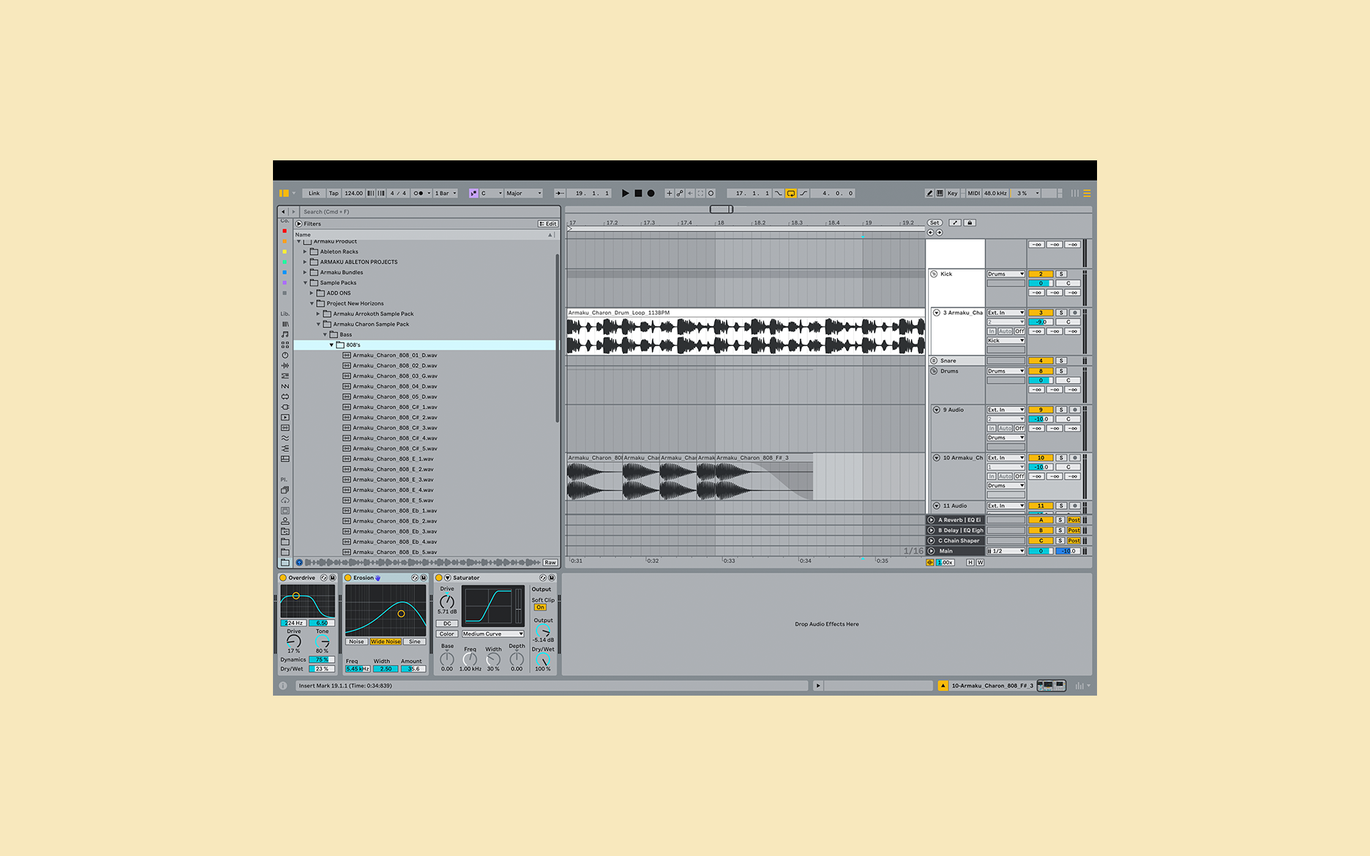Viewport: 1370px width, 856px height.
Task: Disable the Overdrive device activator
Action: 283,578
